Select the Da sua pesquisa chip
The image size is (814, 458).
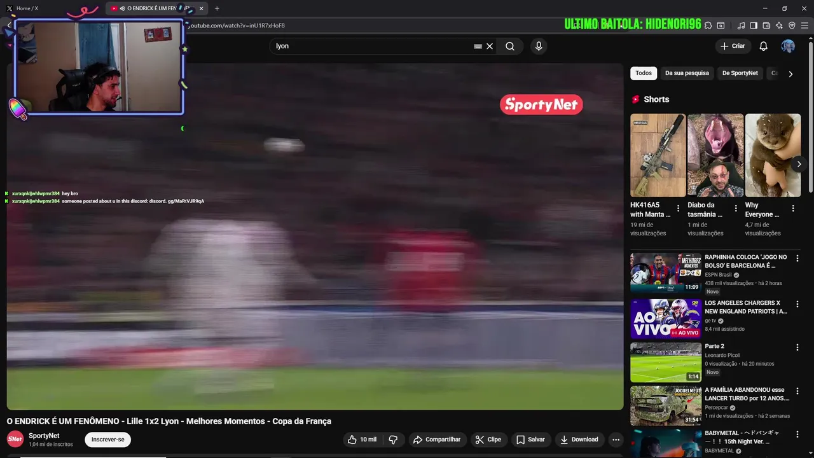pyautogui.click(x=687, y=73)
